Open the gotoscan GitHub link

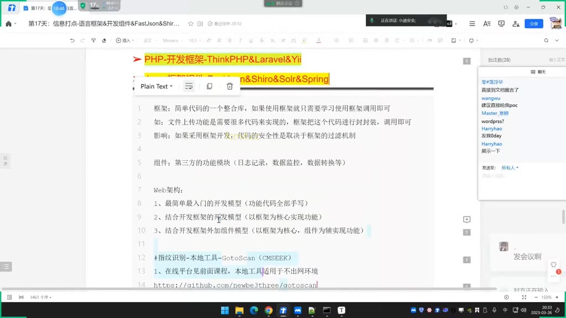235,285
